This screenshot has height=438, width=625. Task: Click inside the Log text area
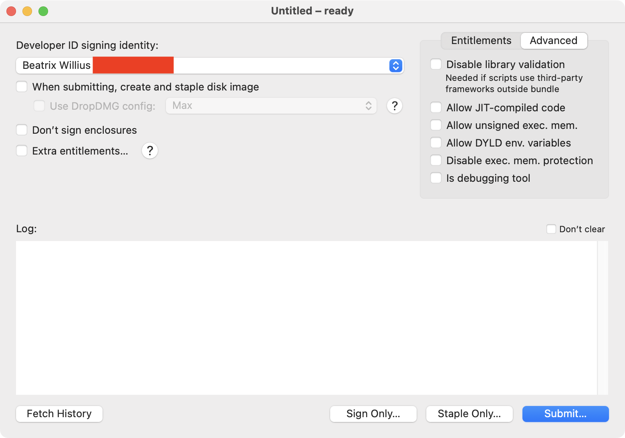point(306,317)
